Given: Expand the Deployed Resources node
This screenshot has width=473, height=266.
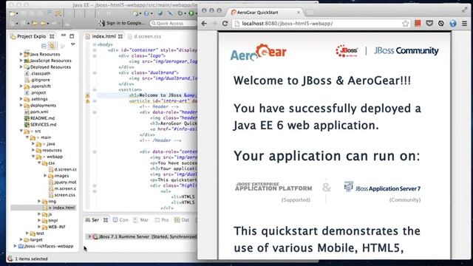Looking at the screenshot, I should pyautogui.click(x=21, y=66).
